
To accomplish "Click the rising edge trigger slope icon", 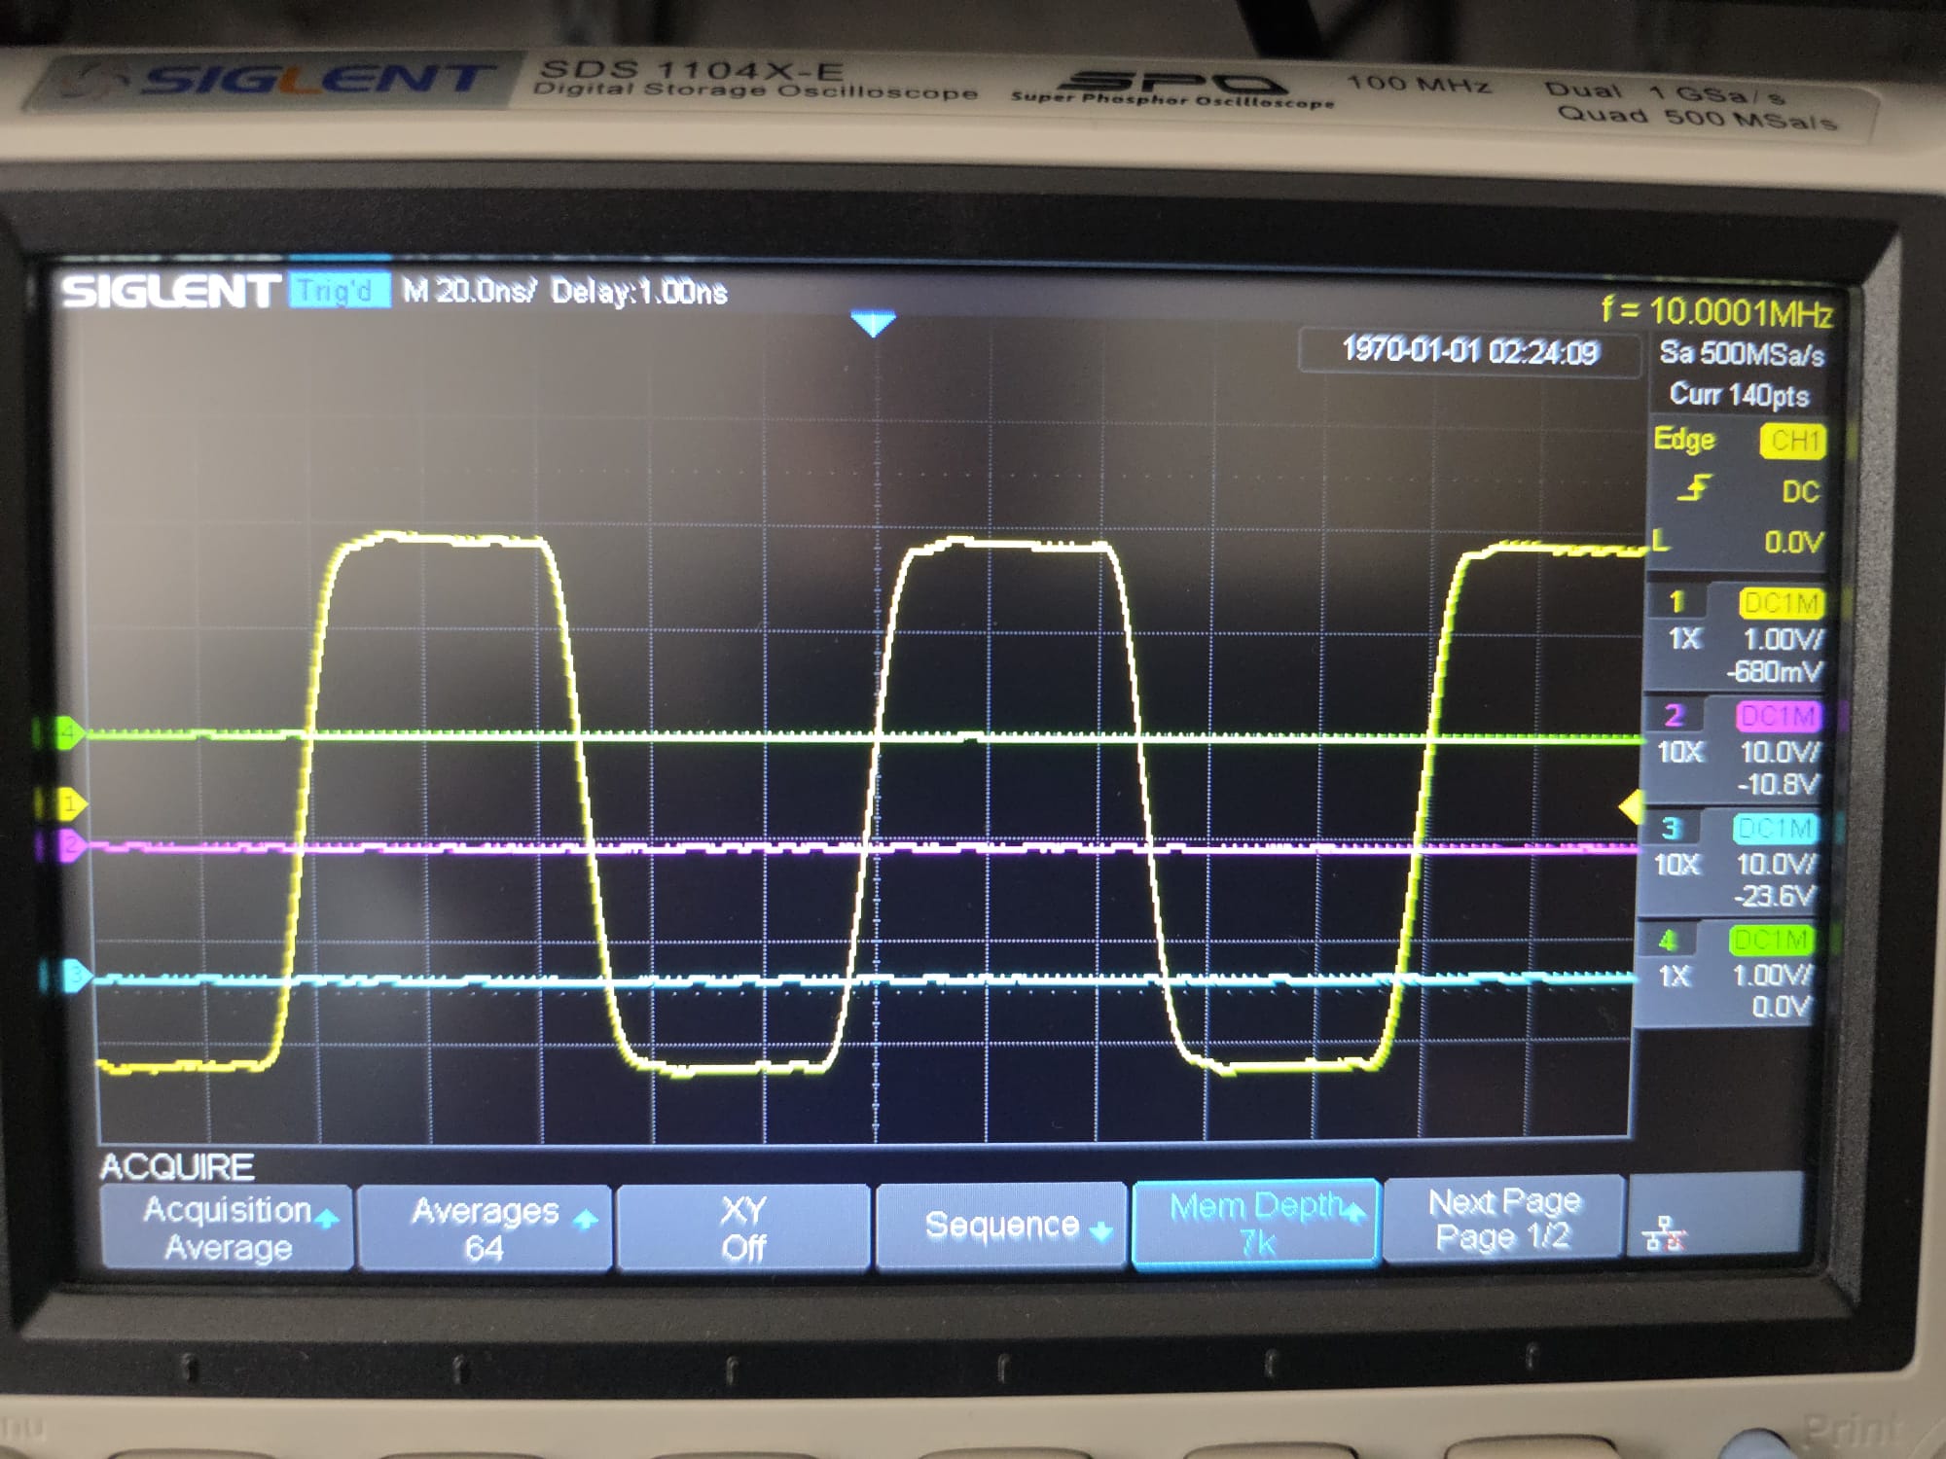I will click(x=1694, y=488).
